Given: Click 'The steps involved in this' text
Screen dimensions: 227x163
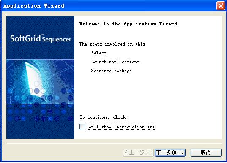Looking at the screenshot, I should pyautogui.click(x=112, y=44).
